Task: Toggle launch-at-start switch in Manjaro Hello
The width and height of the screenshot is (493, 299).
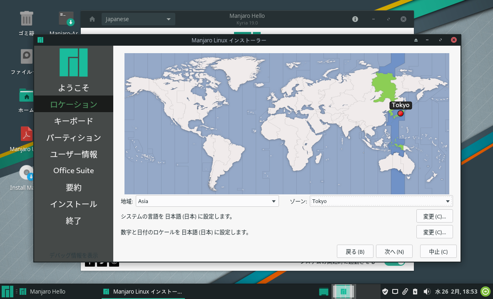Action: coord(395,263)
